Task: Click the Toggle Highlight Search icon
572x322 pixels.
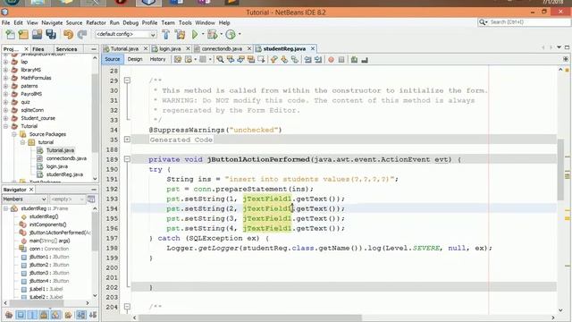Action: click(x=251, y=60)
